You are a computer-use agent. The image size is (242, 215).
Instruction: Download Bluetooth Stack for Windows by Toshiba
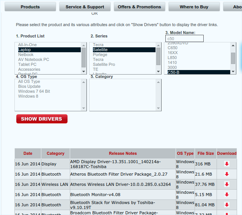coord(227,205)
